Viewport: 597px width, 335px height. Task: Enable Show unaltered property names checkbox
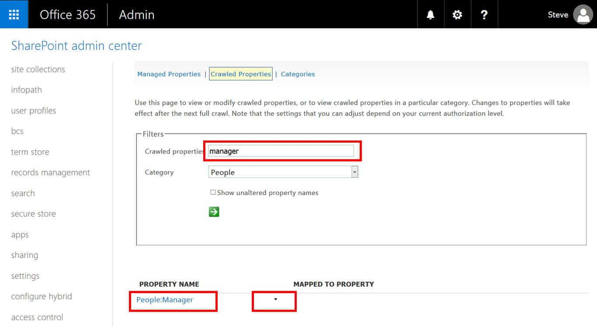[213, 192]
